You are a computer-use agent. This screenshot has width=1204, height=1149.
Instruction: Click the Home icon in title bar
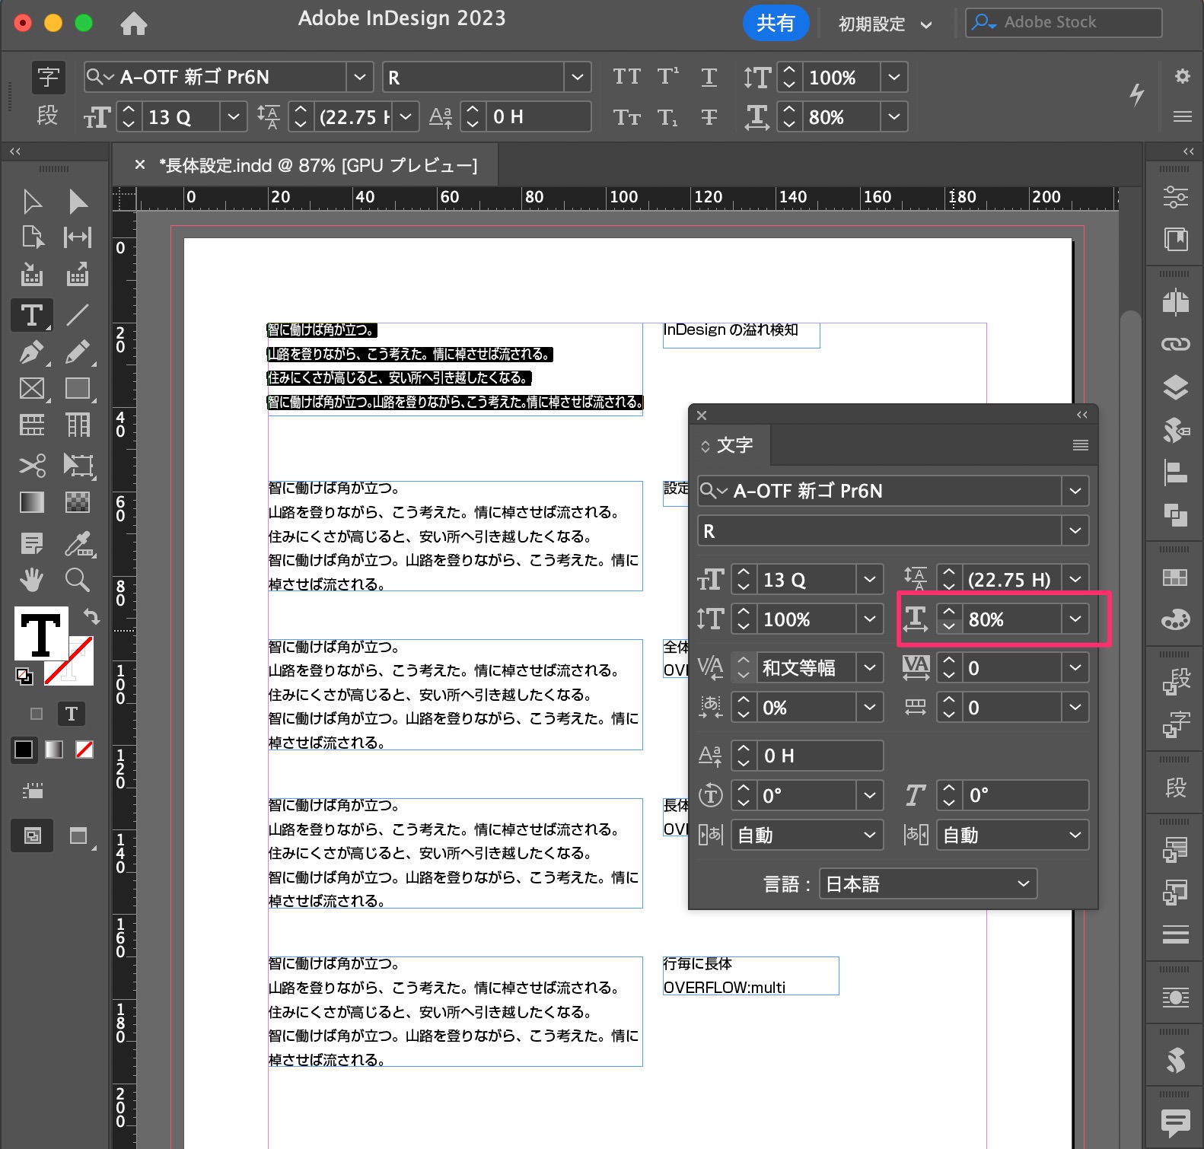(x=134, y=24)
